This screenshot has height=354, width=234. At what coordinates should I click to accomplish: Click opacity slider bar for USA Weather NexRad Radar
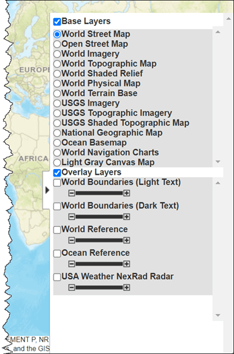pyautogui.click(x=99, y=288)
